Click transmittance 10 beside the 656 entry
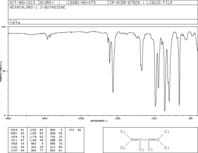Image resolution: width=198 pixels, height=153 pixels. coord(60,144)
